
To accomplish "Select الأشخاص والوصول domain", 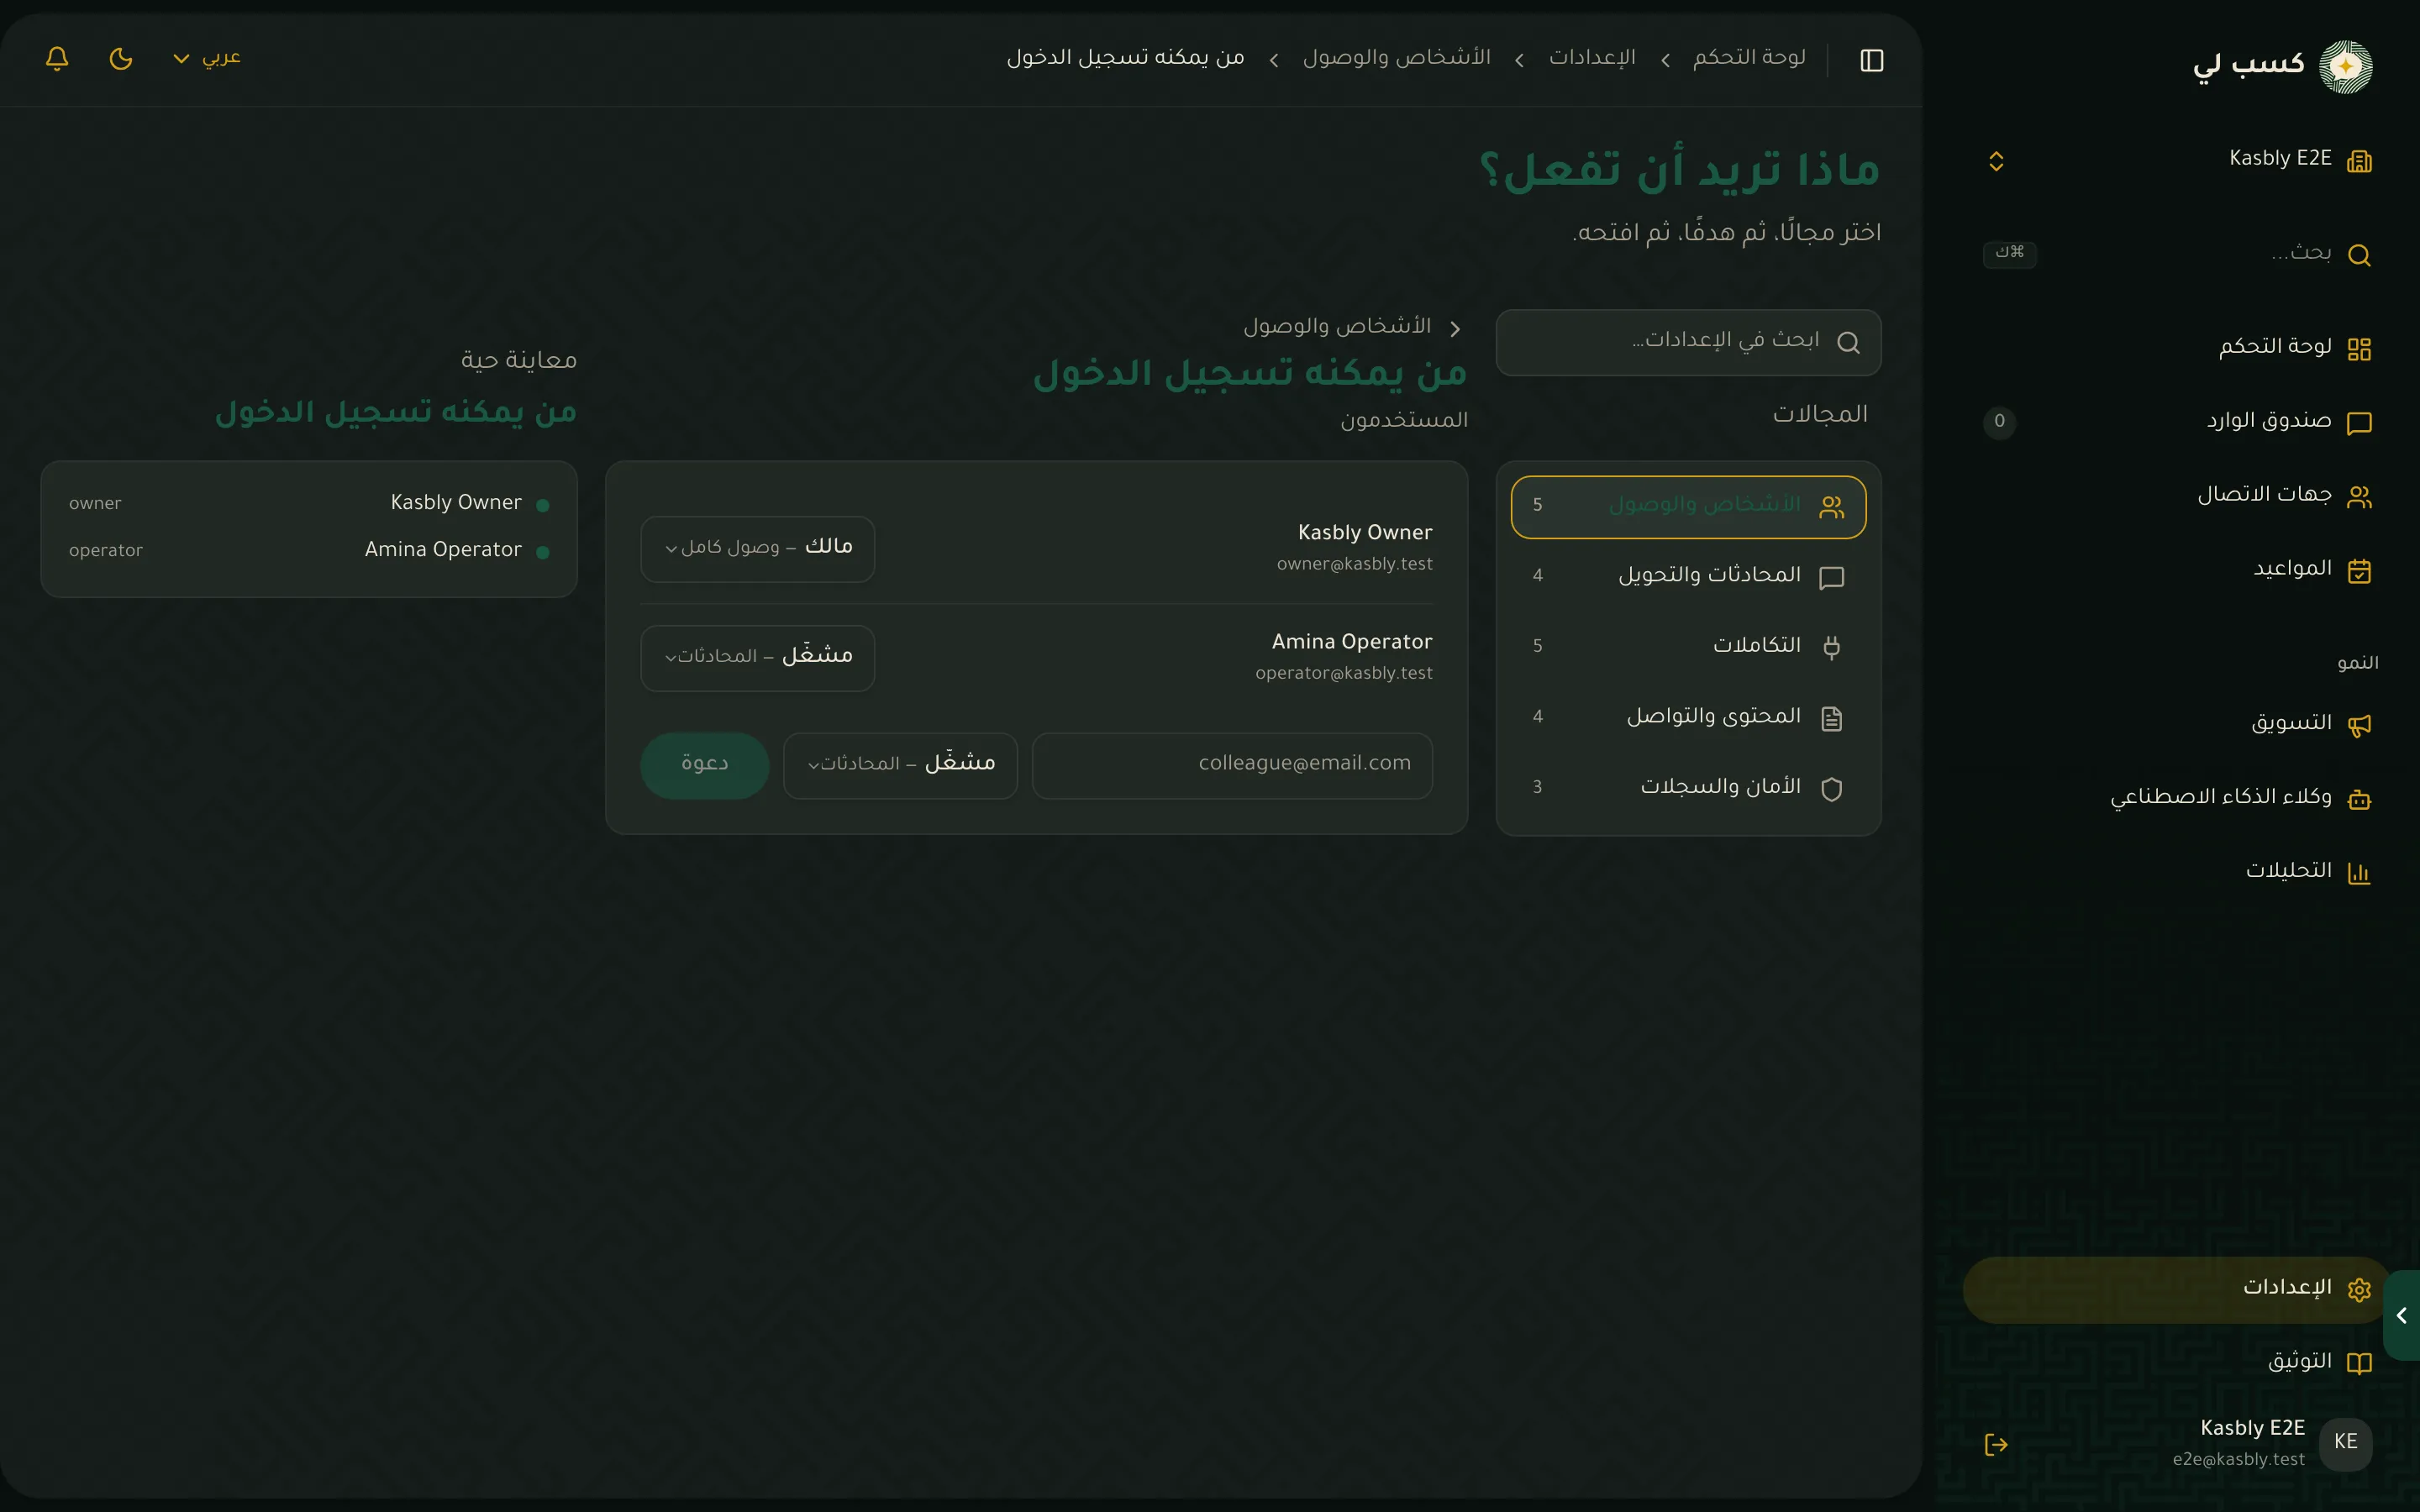I will pyautogui.click(x=1688, y=507).
